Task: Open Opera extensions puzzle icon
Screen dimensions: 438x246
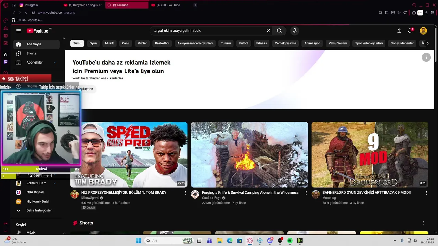Action: 414,13
